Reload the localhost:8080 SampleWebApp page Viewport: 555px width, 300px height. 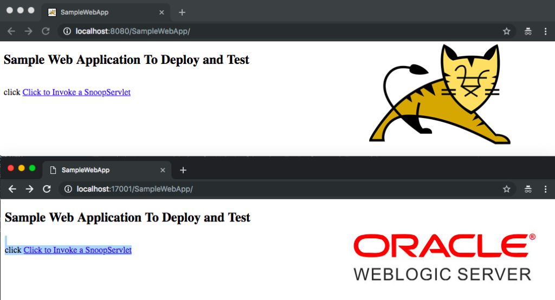click(x=46, y=31)
